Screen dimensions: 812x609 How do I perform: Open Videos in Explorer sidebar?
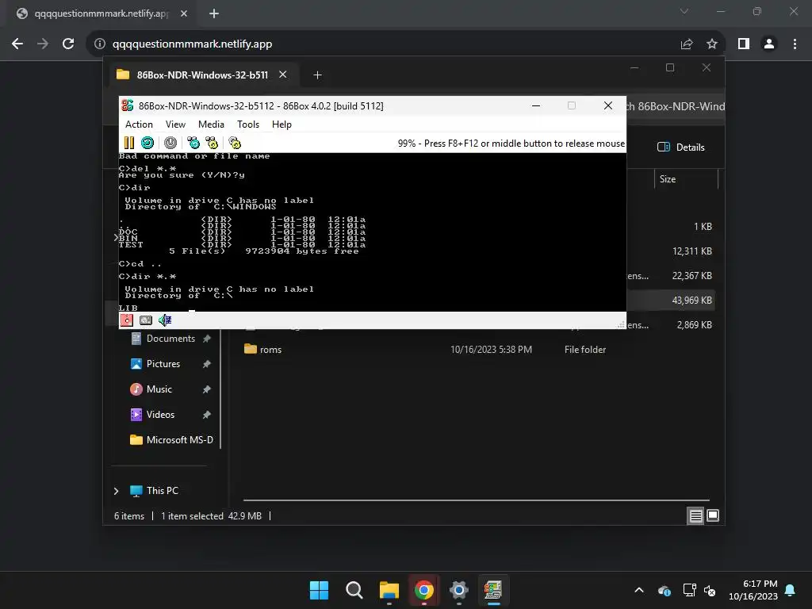(x=160, y=415)
